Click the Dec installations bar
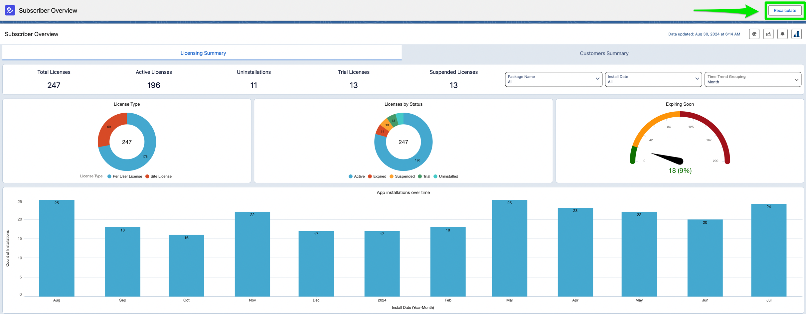The width and height of the screenshot is (806, 314). 316,263
